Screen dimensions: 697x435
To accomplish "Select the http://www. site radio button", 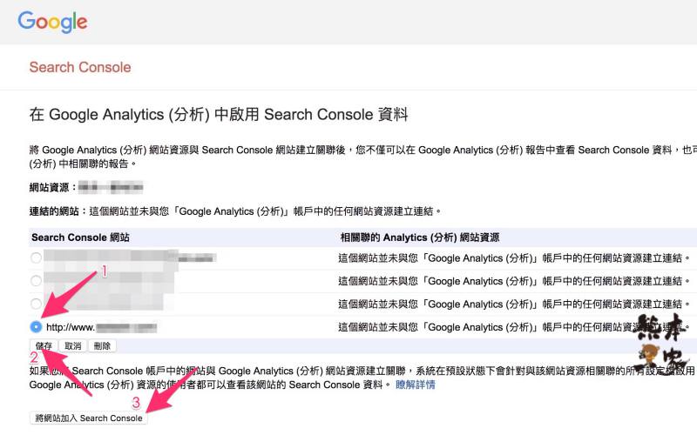I will pos(36,327).
